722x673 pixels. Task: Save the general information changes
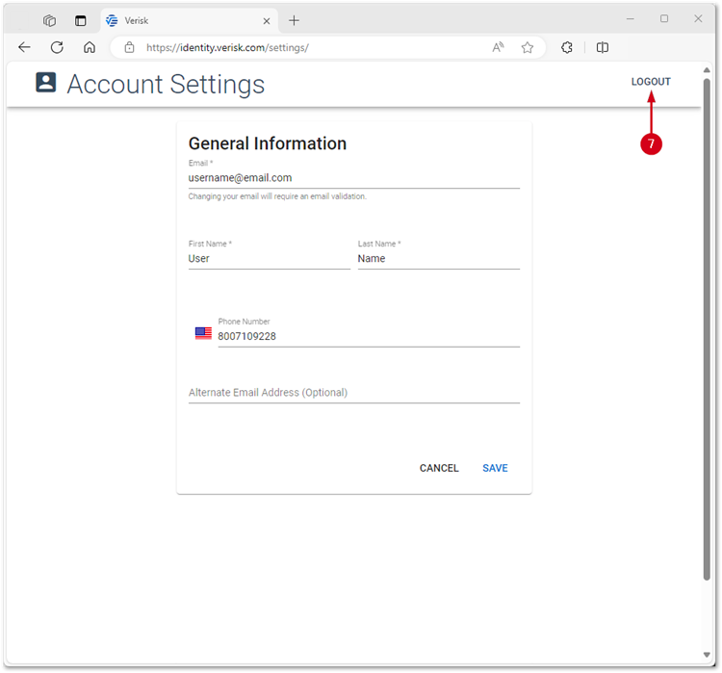coord(495,468)
